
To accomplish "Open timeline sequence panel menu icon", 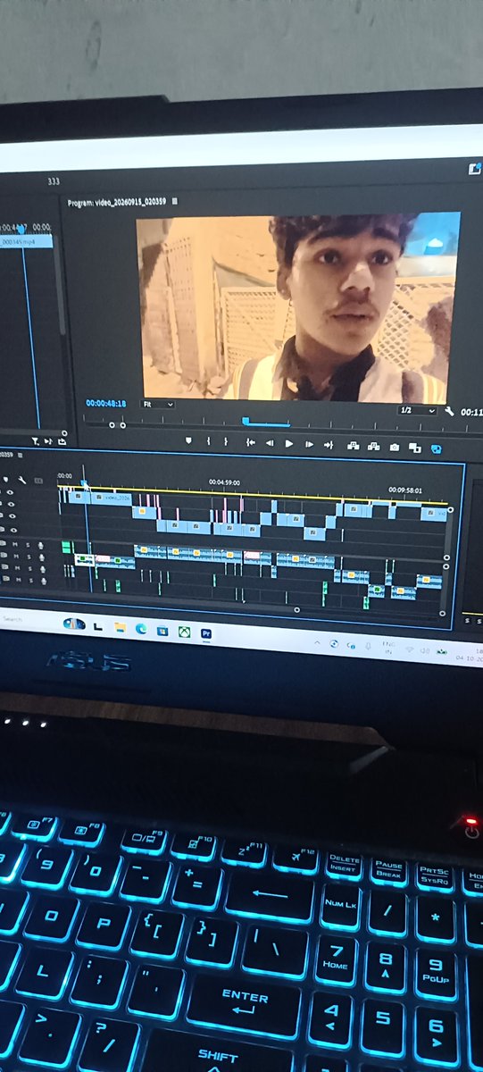I will point(21,455).
